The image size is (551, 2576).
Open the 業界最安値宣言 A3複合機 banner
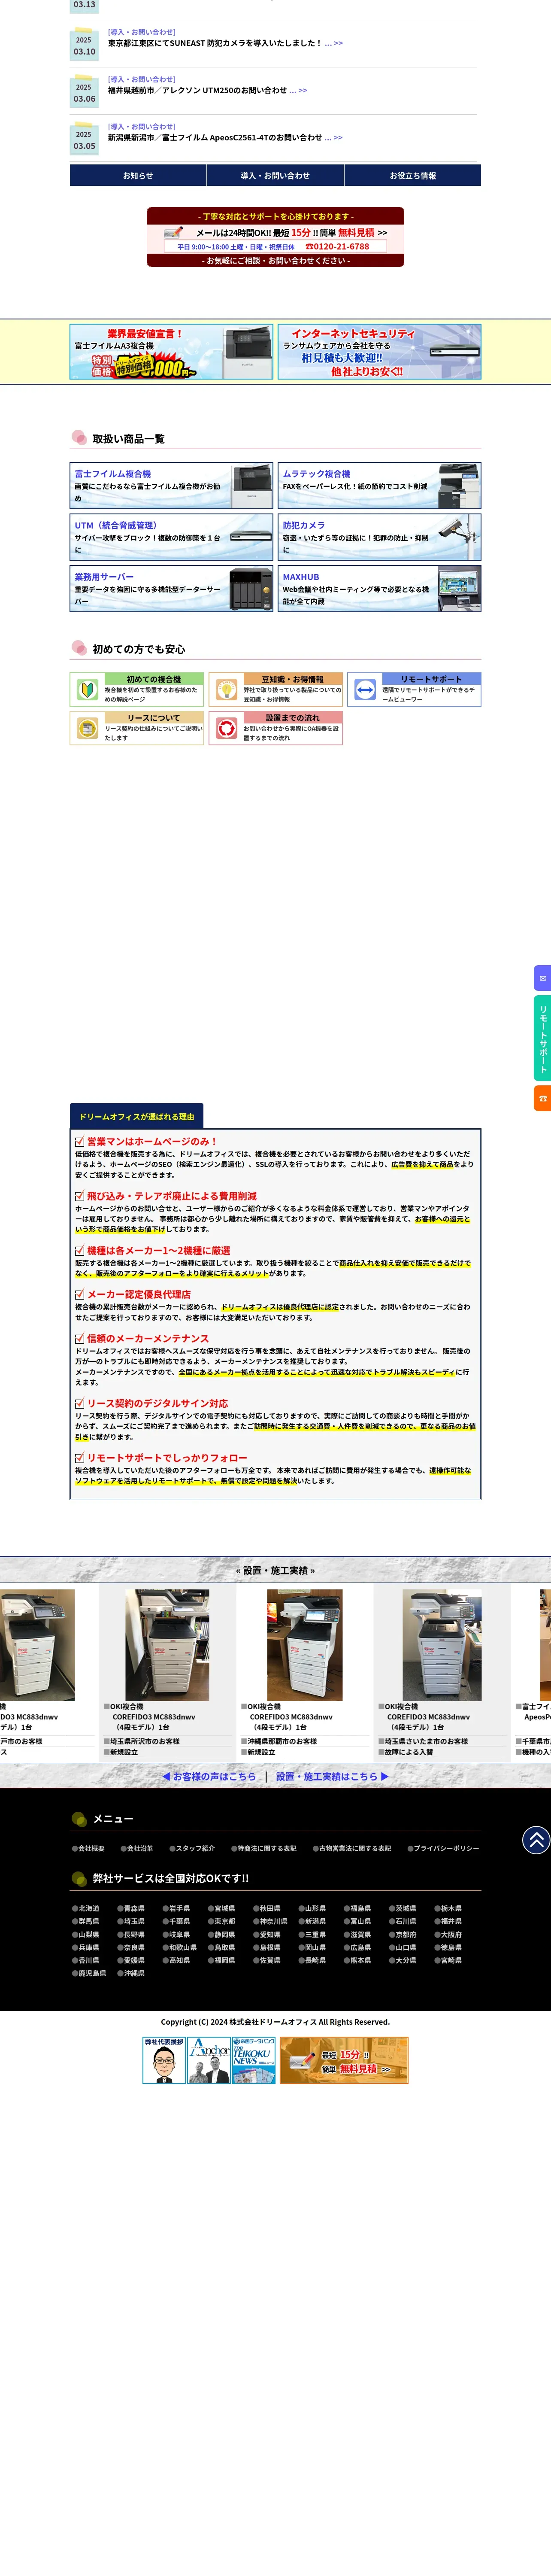tap(171, 352)
